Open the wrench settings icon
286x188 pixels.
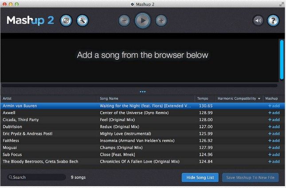(x=82, y=20)
